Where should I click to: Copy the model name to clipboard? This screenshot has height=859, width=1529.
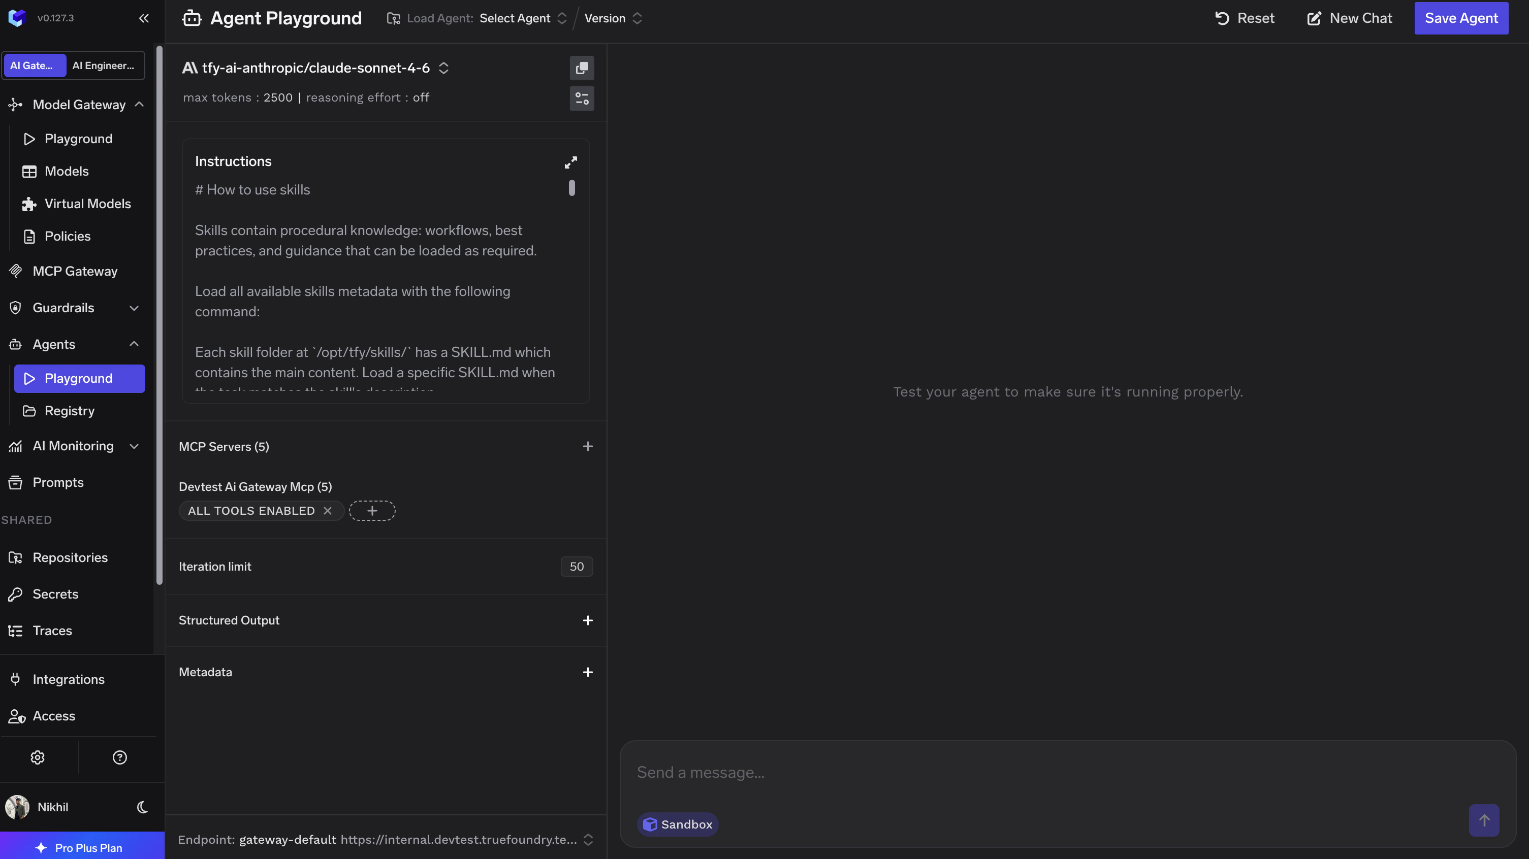coord(582,68)
